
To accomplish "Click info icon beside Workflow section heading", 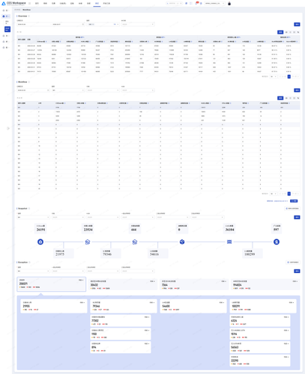I will tap(29, 82).
